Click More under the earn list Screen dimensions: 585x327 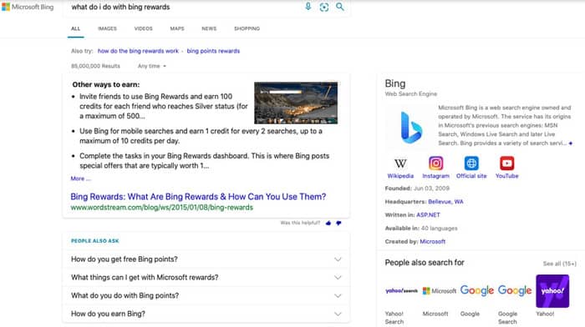coord(80,179)
